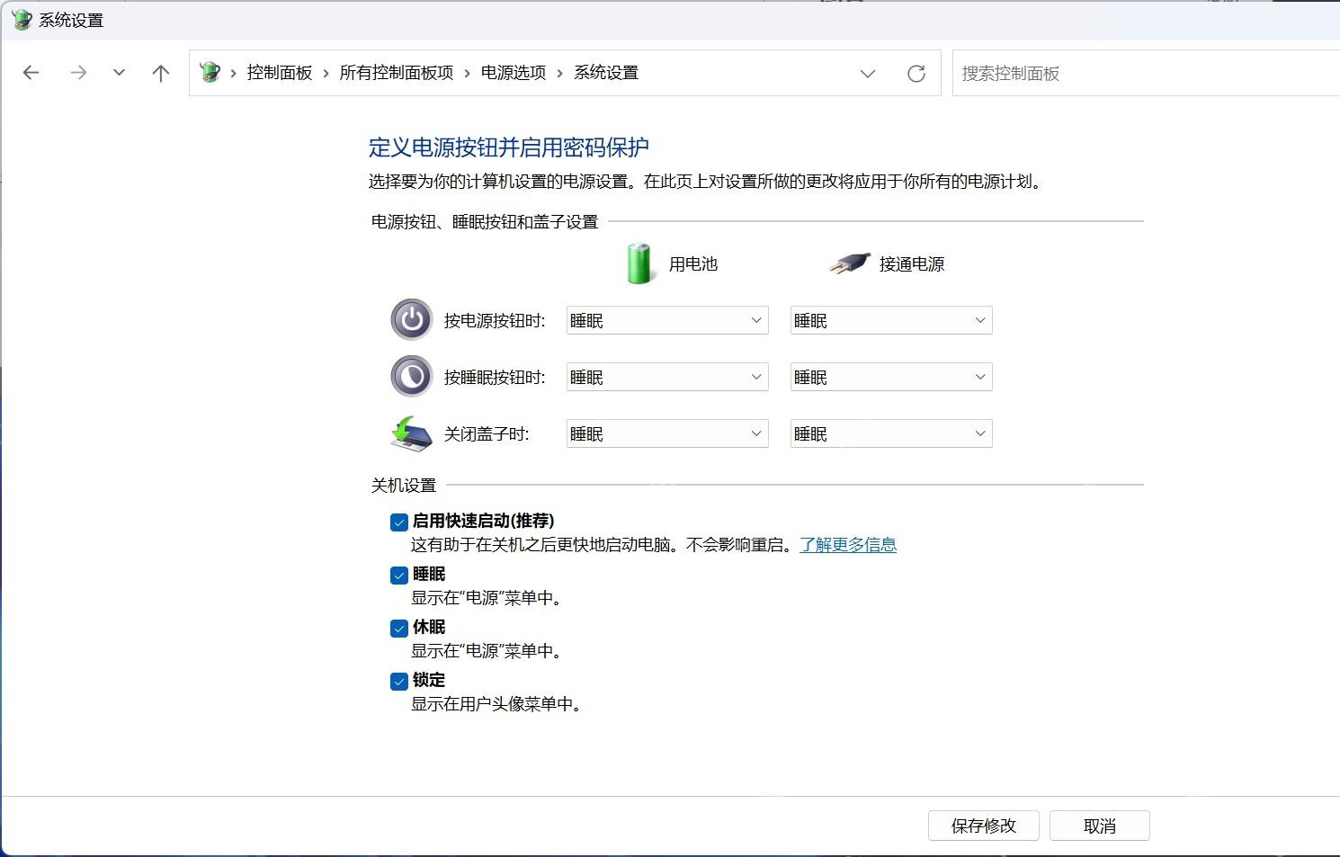The width and height of the screenshot is (1340, 857).
Task: Click the 关机设置 section label
Action: 404,485
